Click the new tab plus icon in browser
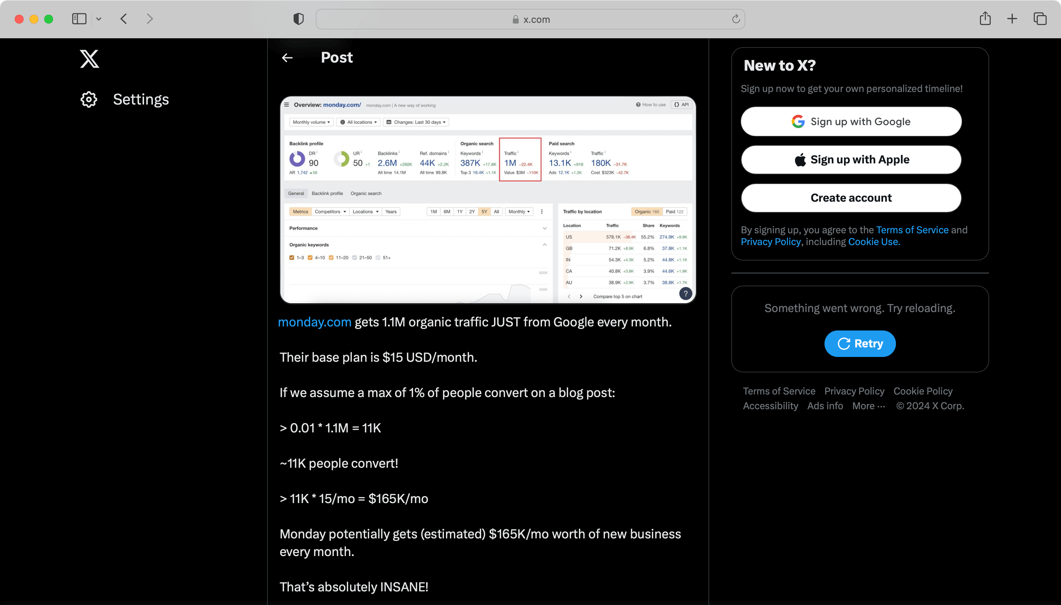The width and height of the screenshot is (1061, 605). pos(1013,18)
